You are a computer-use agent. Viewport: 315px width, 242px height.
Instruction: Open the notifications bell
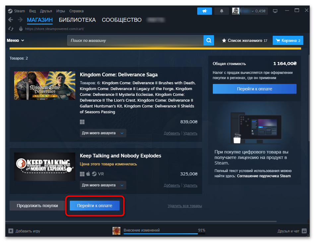pyautogui.click(x=221, y=11)
